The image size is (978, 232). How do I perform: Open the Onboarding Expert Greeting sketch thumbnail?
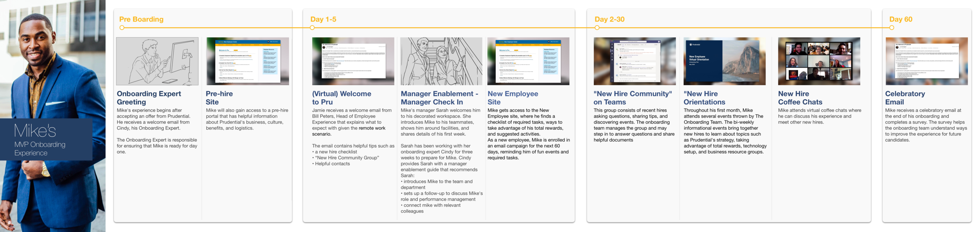tap(157, 61)
